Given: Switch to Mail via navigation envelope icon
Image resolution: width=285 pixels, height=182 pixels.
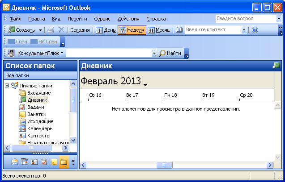Looking at the screenshot, I should (x=15, y=162).
